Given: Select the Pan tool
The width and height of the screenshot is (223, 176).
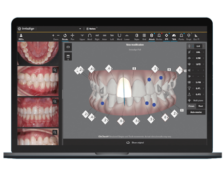Looking at the screenshot, I should (x=72, y=37).
